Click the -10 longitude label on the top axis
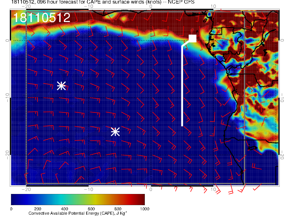The height and width of the screenshot is (222, 287). coord(88,6)
